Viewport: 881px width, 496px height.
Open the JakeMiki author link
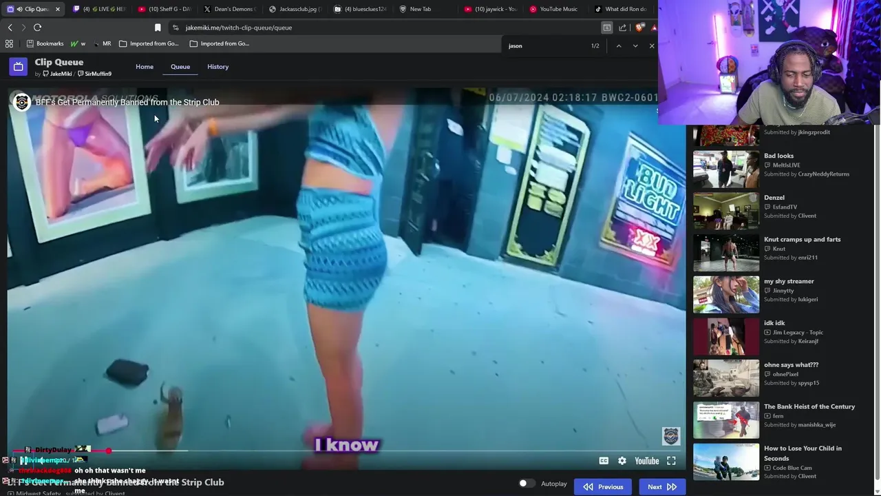pyautogui.click(x=57, y=74)
